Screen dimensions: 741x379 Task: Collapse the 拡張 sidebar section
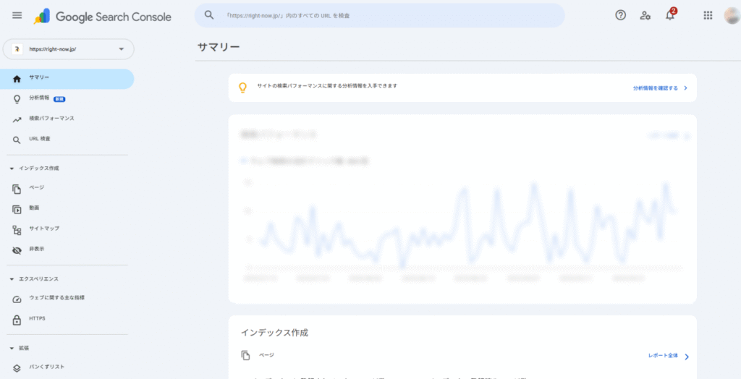click(x=12, y=348)
